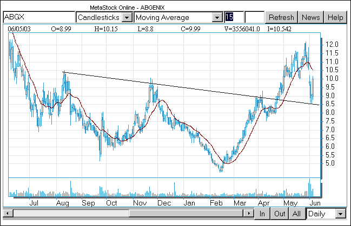Click the Jun month label
Screen dimensions: 351x226
(315, 203)
